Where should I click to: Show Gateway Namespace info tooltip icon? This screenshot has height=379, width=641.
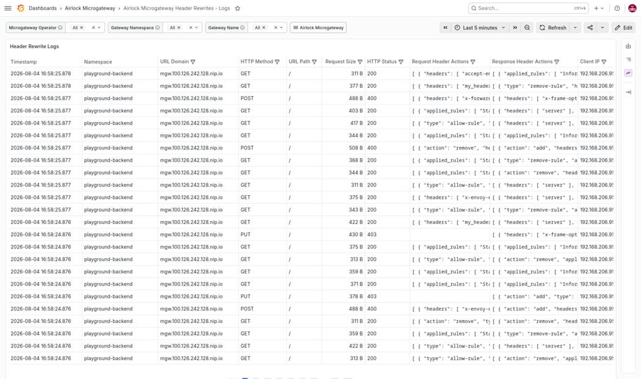click(158, 28)
